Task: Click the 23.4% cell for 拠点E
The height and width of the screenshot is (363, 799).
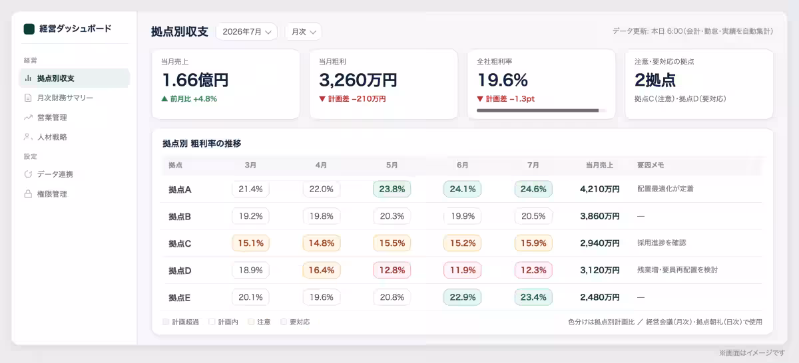Action: click(533, 297)
